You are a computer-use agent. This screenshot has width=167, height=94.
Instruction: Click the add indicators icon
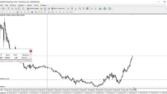click(100, 9)
